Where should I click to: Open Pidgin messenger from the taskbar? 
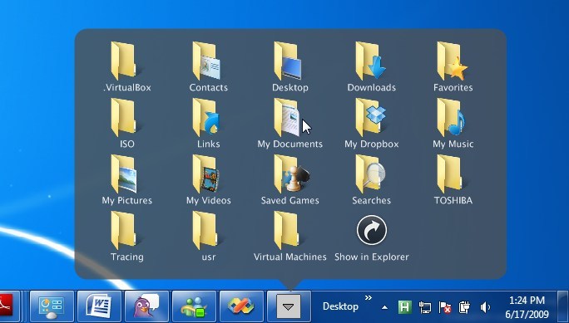click(x=146, y=306)
